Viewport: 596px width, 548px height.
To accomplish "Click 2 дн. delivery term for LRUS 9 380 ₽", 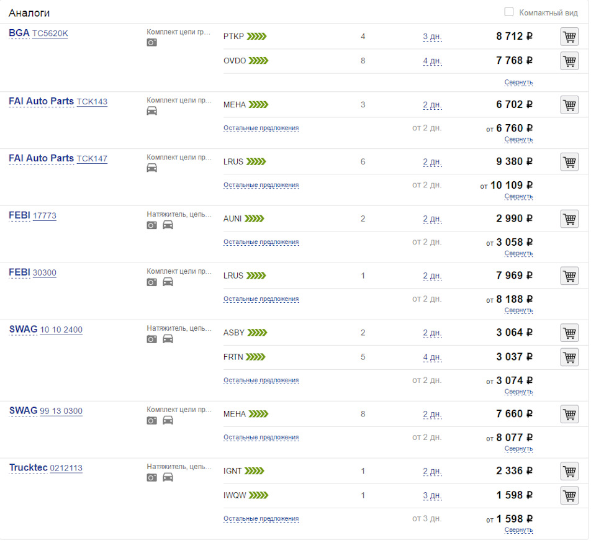I will (432, 163).
